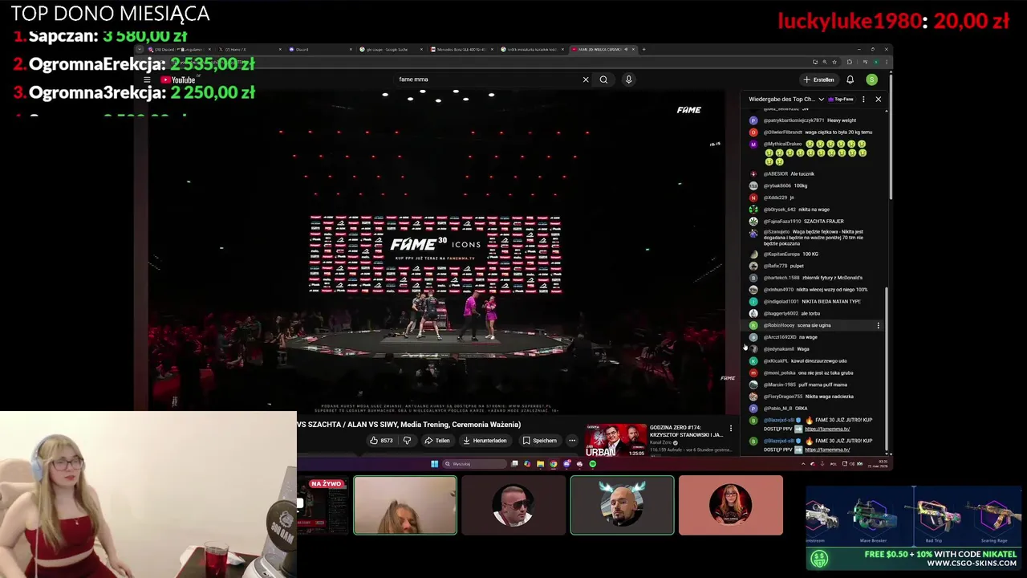Open the green account avatar menu
Image resolution: width=1027 pixels, height=578 pixels.
tap(871, 79)
